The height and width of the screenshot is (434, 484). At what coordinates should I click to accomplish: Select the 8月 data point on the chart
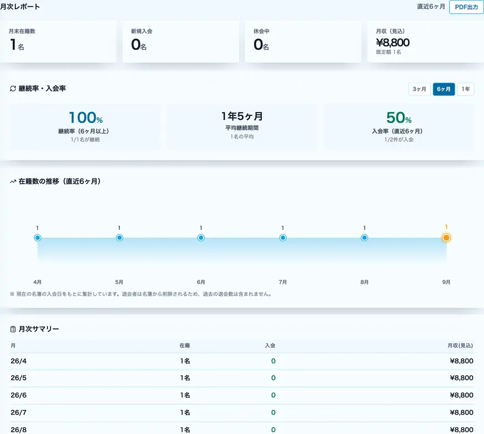click(364, 238)
